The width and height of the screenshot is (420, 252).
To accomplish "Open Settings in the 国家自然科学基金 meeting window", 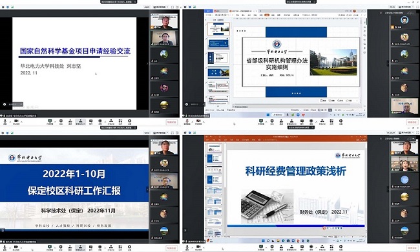I will 130,122.
